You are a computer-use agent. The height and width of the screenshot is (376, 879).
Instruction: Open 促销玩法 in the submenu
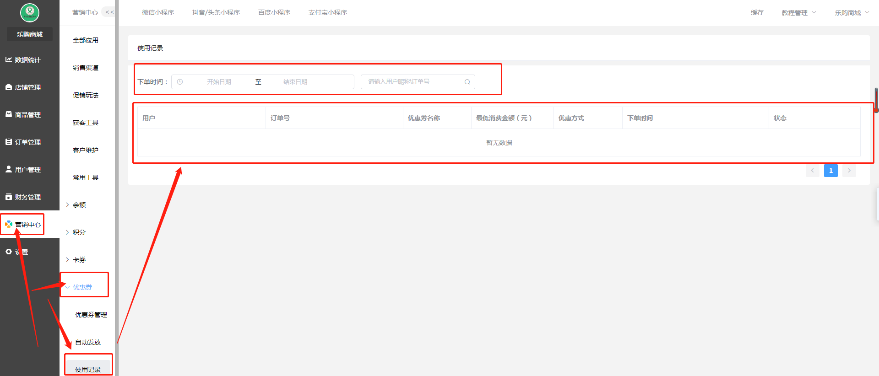pos(86,95)
